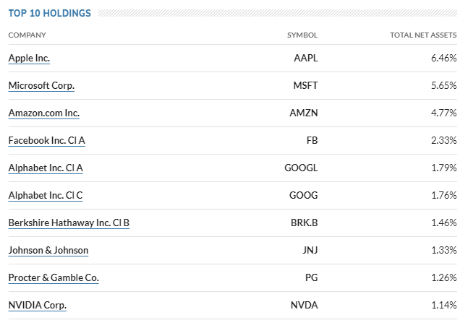Screen dimensions: 468x328
Task: Select the MSFT symbol text
Action: [305, 85]
